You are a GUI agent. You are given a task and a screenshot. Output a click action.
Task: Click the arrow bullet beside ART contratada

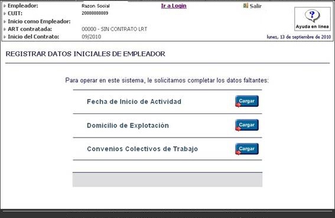(5, 29)
